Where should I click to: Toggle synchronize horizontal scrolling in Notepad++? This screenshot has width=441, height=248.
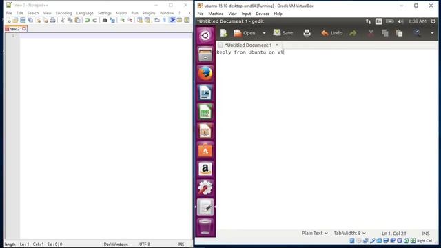(147, 20)
